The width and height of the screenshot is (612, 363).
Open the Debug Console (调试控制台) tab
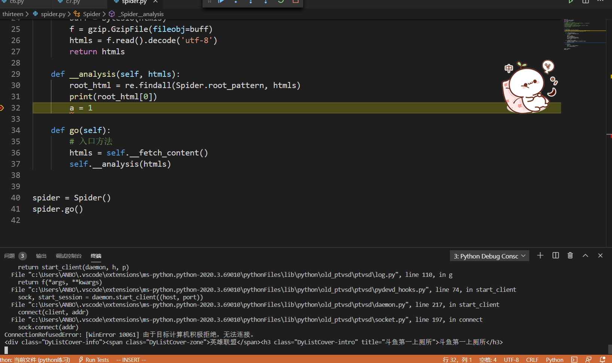[68, 256]
